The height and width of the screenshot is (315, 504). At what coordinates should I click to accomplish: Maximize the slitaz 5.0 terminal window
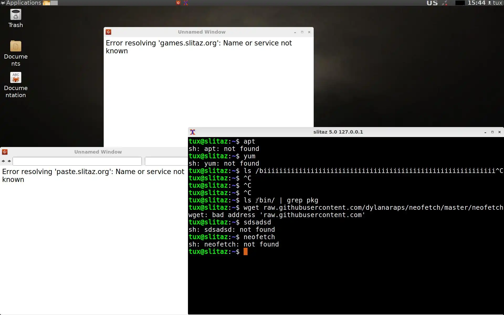492,132
